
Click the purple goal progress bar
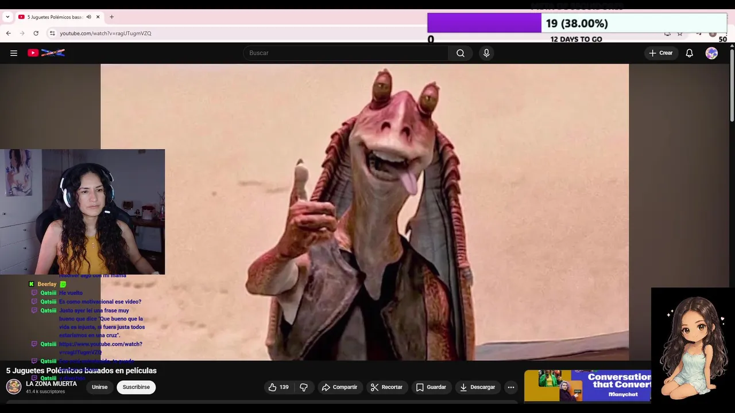484,23
